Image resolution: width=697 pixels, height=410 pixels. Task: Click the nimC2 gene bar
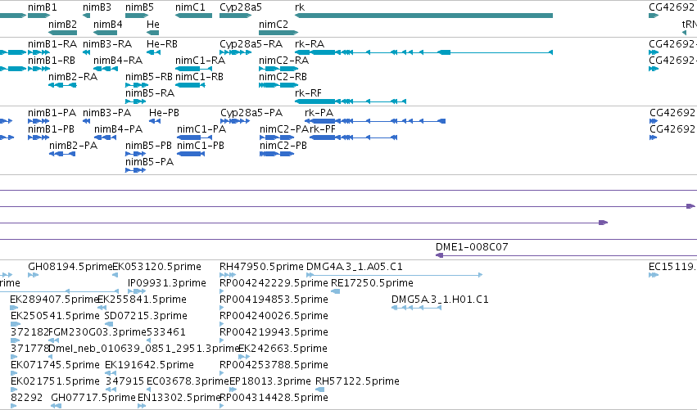(x=278, y=33)
